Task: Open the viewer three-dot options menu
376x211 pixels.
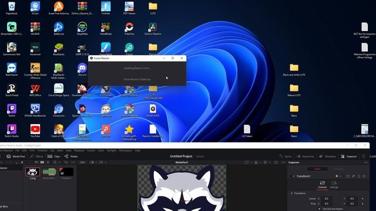Action: pyautogui.click(x=283, y=162)
